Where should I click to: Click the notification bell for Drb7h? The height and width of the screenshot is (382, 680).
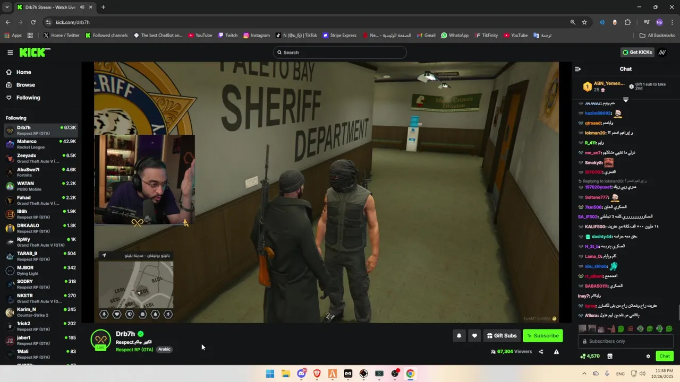click(x=459, y=335)
